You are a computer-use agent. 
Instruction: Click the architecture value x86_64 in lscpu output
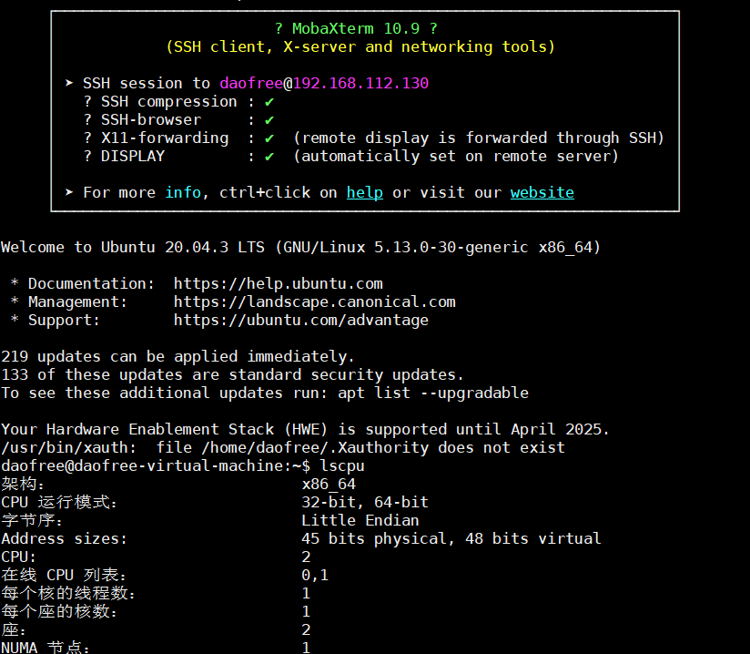tap(329, 484)
